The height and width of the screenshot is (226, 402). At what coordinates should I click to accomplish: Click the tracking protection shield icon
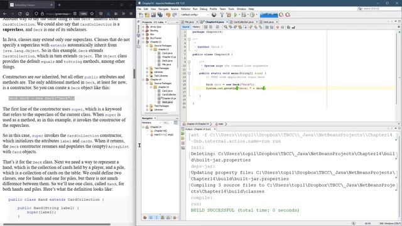coord(36,14)
